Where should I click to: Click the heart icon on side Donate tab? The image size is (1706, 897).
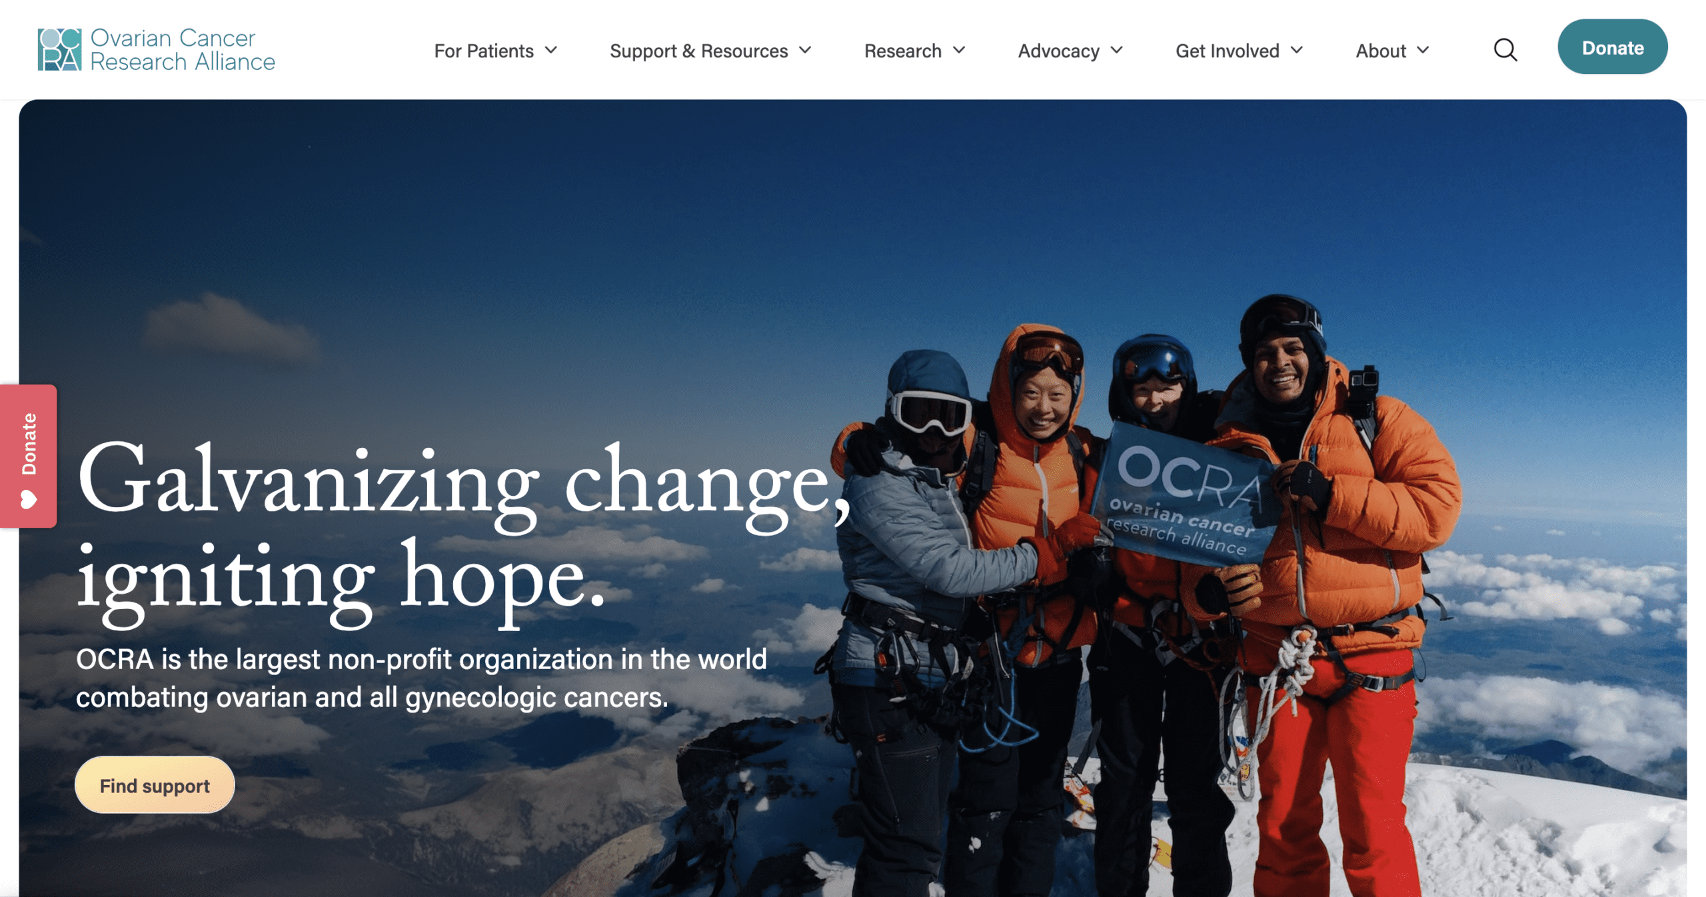pyautogui.click(x=29, y=499)
